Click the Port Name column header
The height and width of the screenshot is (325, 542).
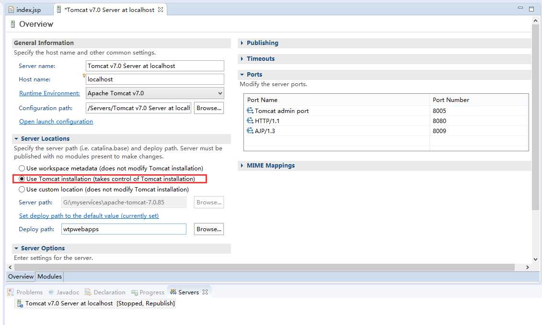337,100
